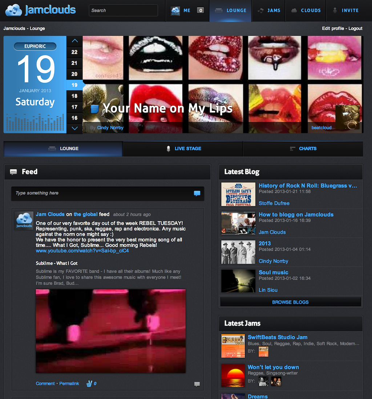The height and width of the screenshot is (399, 372).
Task: Open the '2013' blog post
Action: 265,244
